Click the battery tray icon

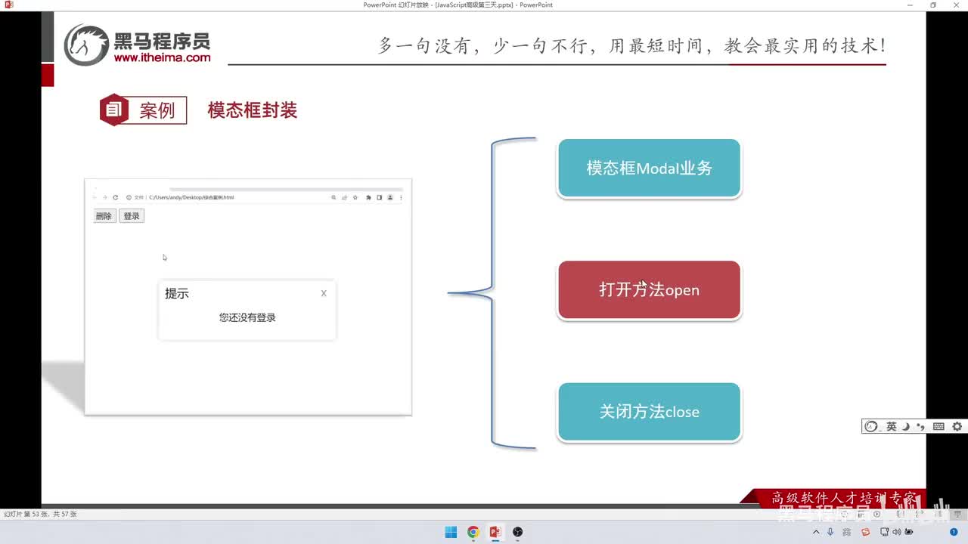pyautogui.click(x=909, y=532)
